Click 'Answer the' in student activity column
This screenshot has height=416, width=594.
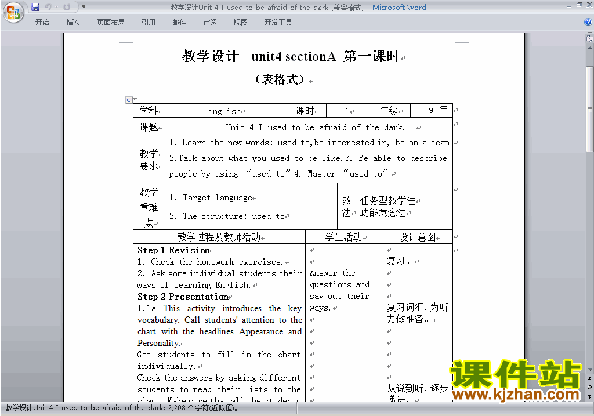pos(332,273)
